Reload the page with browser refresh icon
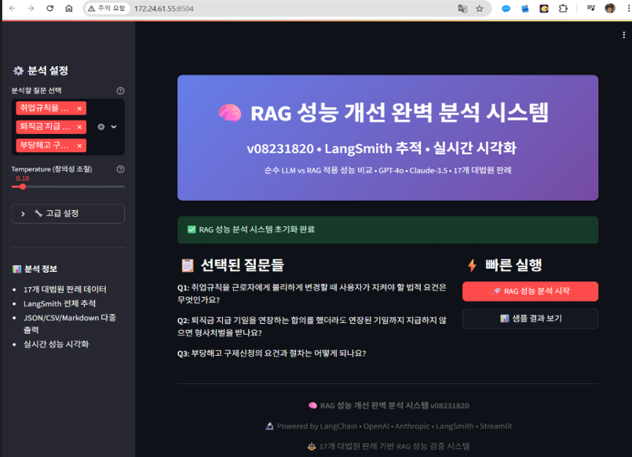Viewport: 632px width, 457px height. [49, 9]
